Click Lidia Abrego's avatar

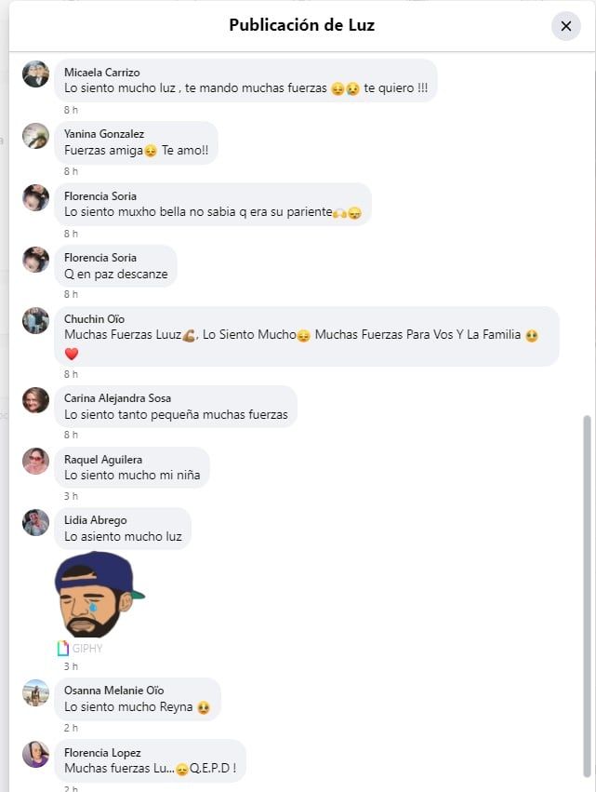pyautogui.click(x=35, y=522)
